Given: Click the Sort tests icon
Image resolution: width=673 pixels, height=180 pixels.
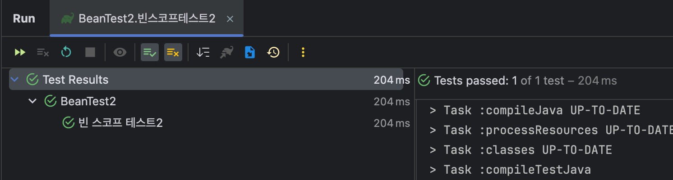Looking at the screenshot, I should pos(203,53).
